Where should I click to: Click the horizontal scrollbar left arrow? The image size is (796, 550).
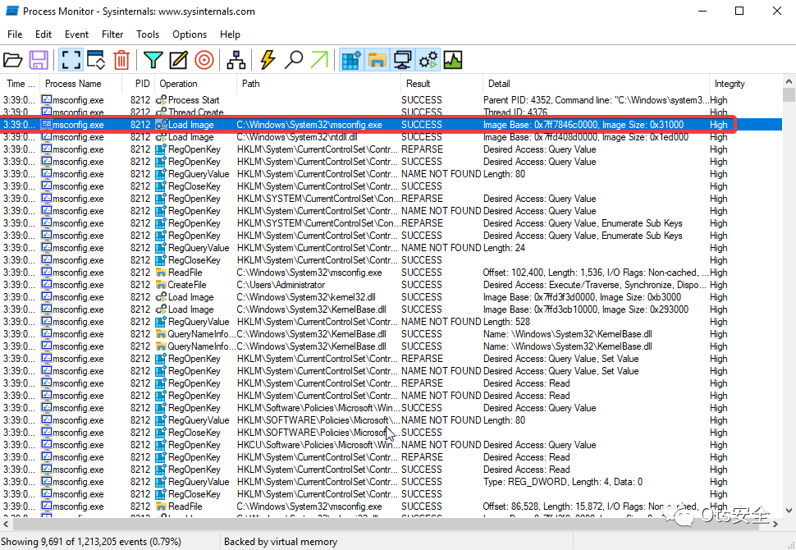[6, 524]
